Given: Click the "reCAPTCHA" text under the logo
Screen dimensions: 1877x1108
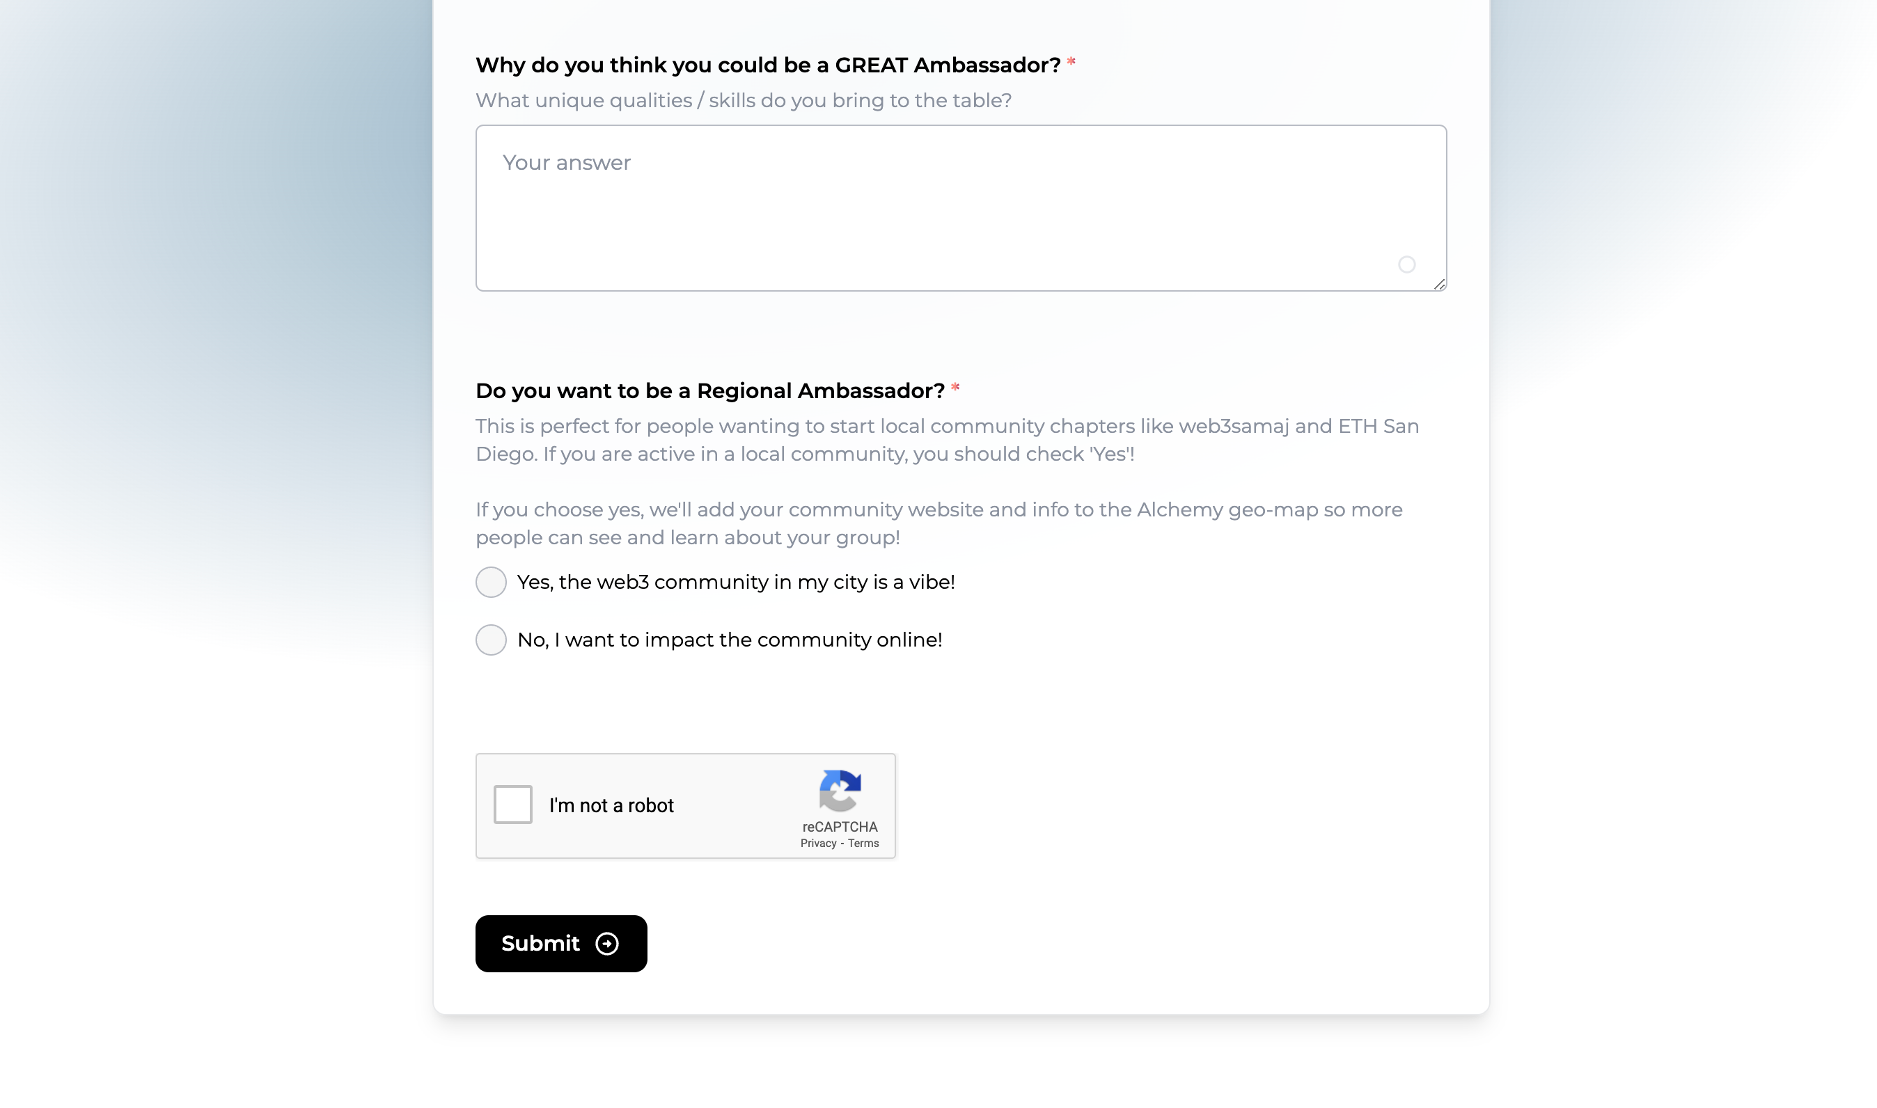Looking at the screenshot, I should (x=840, y=827).
